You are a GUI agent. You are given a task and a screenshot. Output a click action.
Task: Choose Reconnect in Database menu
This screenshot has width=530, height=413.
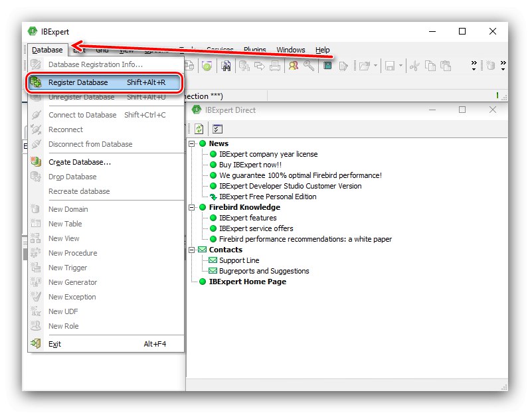[106, 129]
